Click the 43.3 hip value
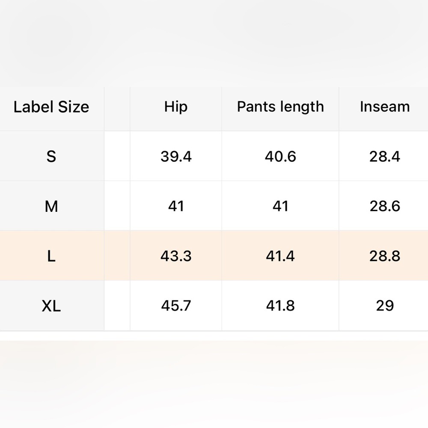Viewport: 428px width, 428px height. (176, 256)
